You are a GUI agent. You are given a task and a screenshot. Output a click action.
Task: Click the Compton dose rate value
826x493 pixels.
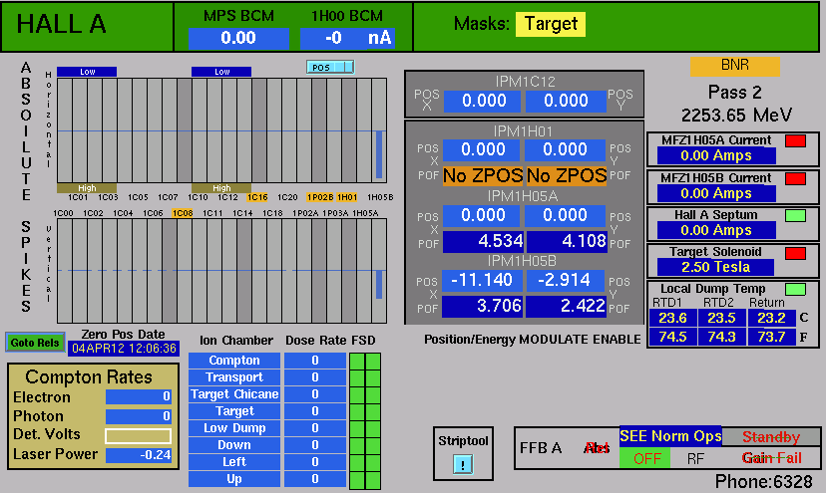[315, 361]
